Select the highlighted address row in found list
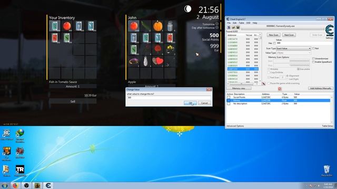337x189 pixels. tap(243, 69)
